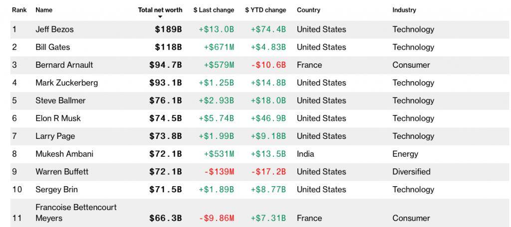Open Sergey Brin's profile

(x=56, y=190)
